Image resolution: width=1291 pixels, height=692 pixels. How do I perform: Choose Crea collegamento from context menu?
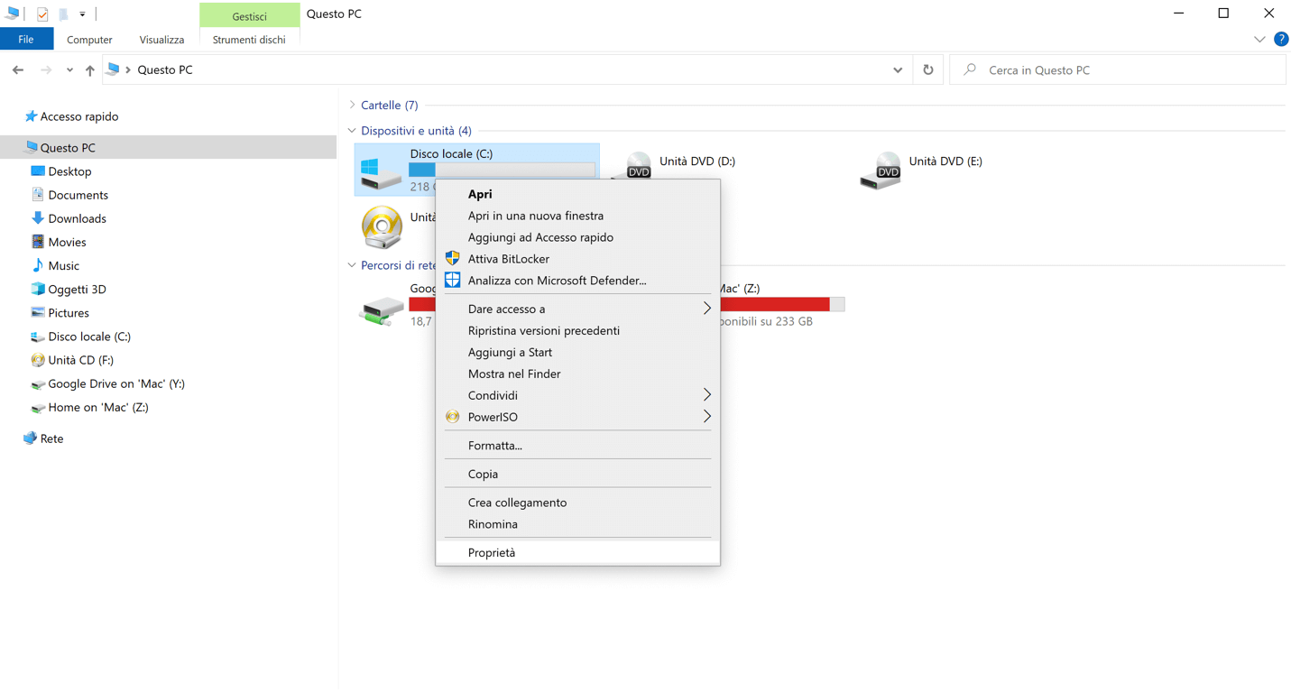pos(577,503)
